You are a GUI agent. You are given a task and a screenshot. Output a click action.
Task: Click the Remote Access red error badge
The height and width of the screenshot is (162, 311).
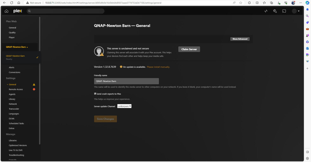pyautogui.click(x=34, y=89)
